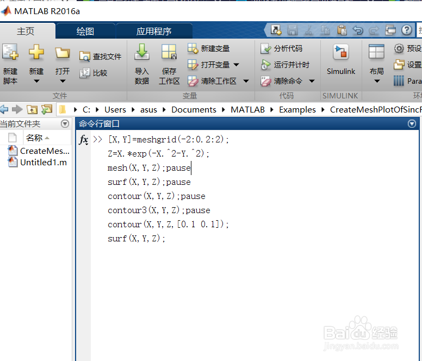422x361 pixels.
Task: Click asus in address path
Action: tap(148, 109)
